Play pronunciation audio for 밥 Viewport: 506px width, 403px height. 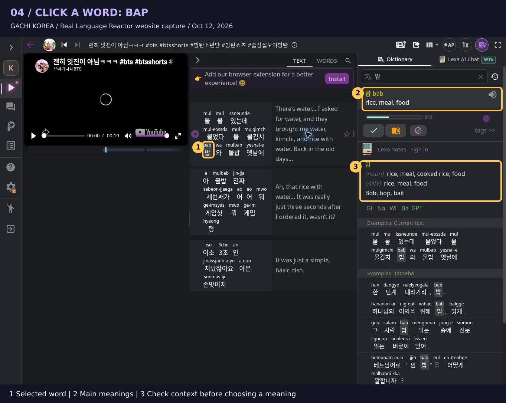492,95
